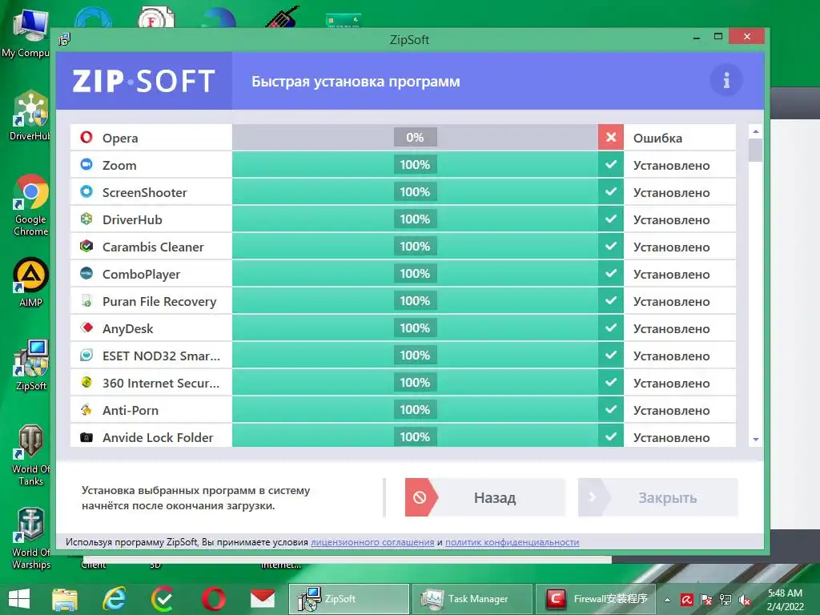820x615 pixels.
Task: Open the политик конфиденциальности link
Action: 512,542
